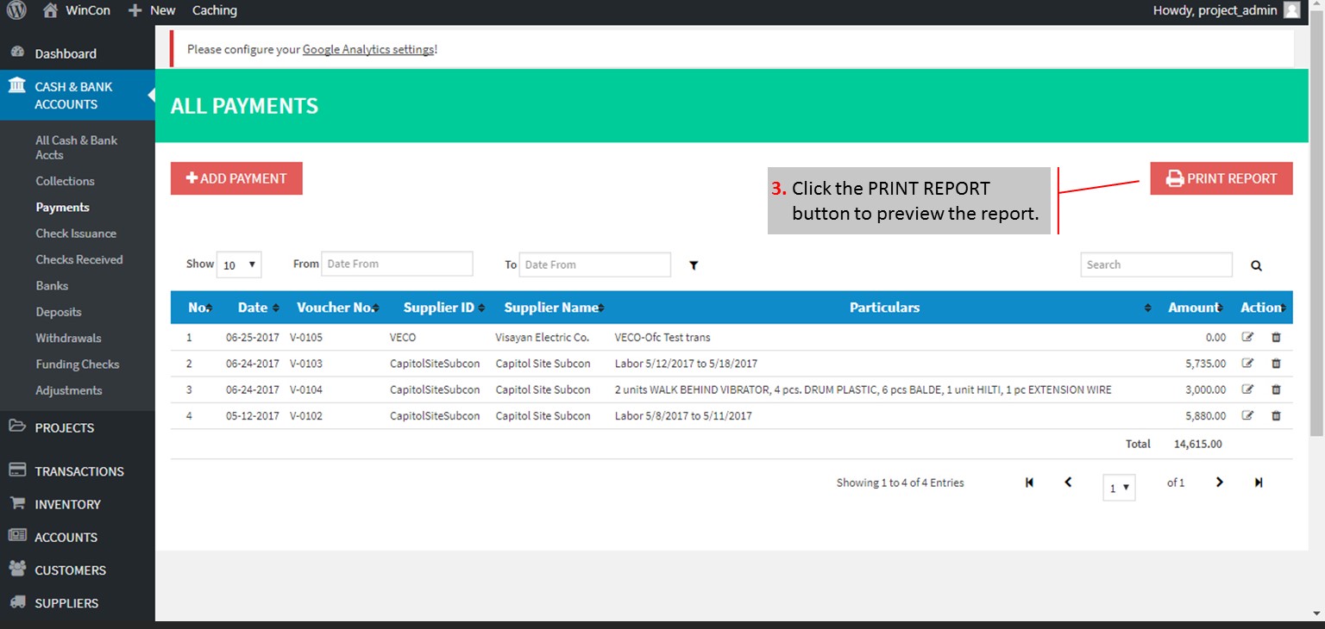Open the Inventory menu in sidebar
The height and width of the screenshot is (629, 1325).
67,504
